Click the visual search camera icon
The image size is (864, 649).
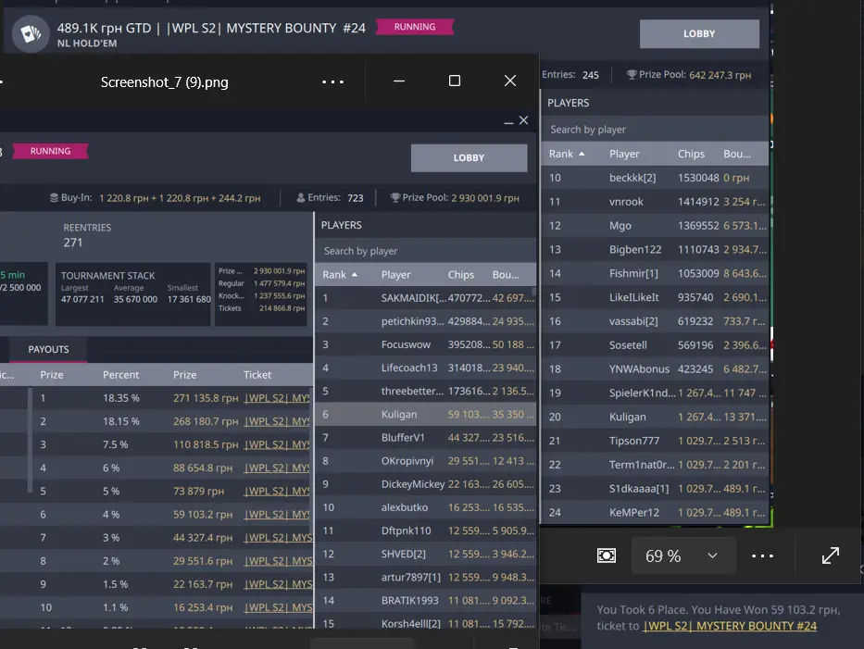pos(607,555)
